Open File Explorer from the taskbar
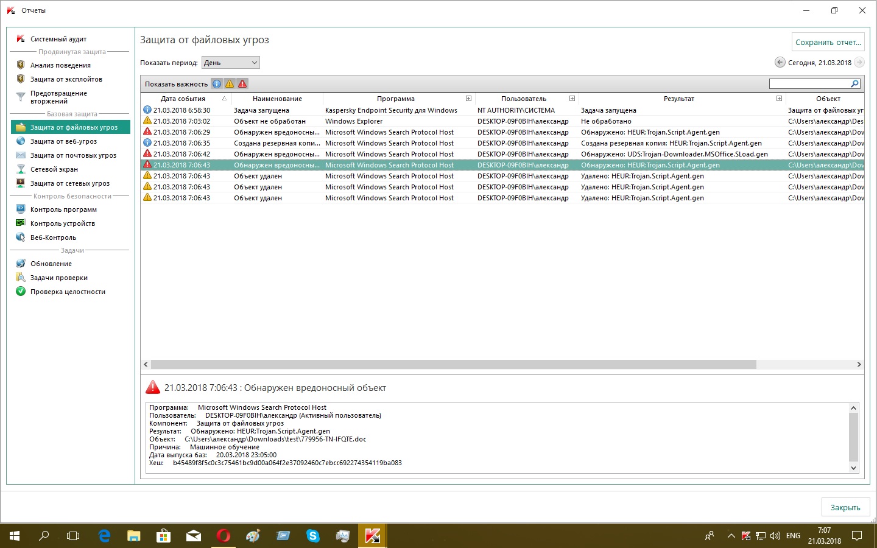Screen dimensions: 877x548 point(134,536)
